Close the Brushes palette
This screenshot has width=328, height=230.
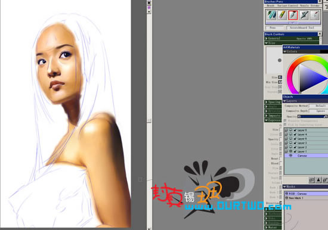[x=320, y=1]
